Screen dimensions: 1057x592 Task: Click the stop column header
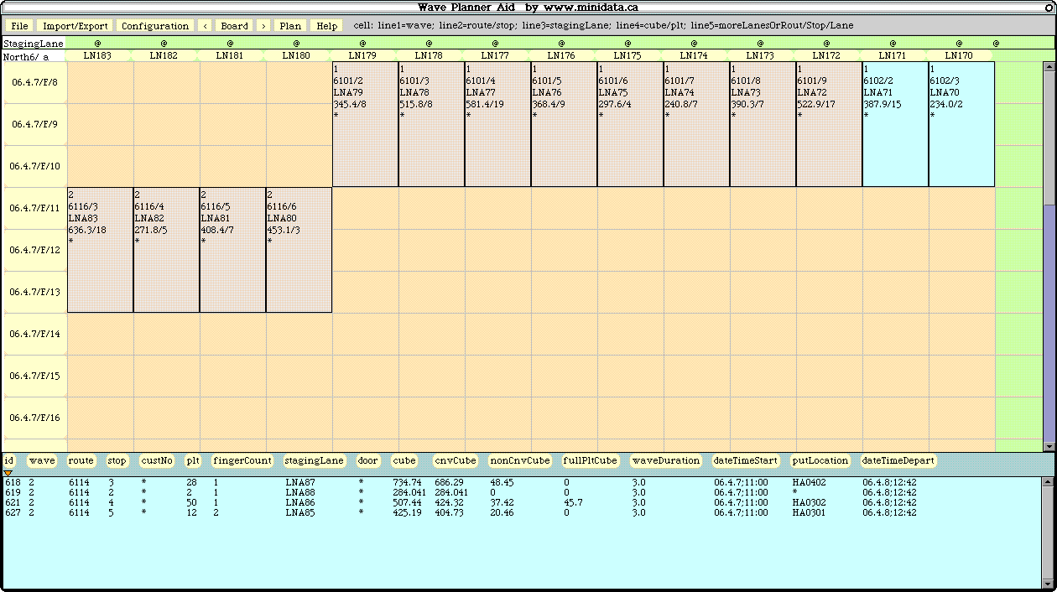[117, 460]
